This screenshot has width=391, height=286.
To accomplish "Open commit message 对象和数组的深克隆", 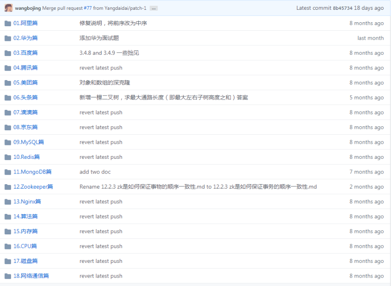I will 105,82.
